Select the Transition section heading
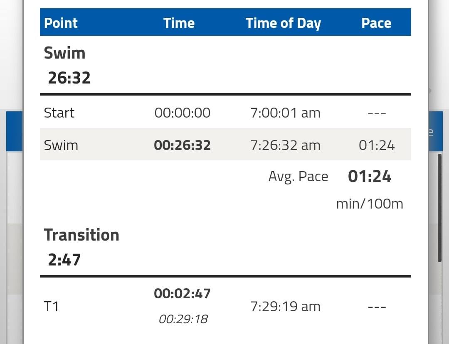The image size is (449, 344). [81, 235]
